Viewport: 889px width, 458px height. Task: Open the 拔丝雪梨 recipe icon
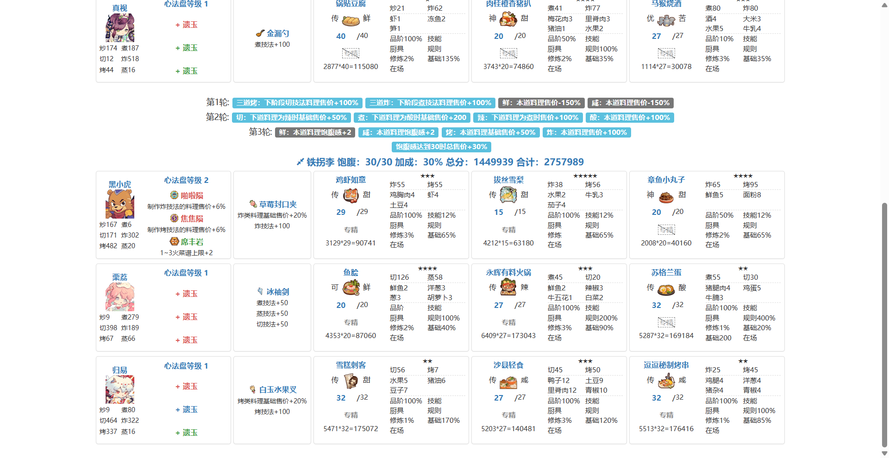pos(508,195)
